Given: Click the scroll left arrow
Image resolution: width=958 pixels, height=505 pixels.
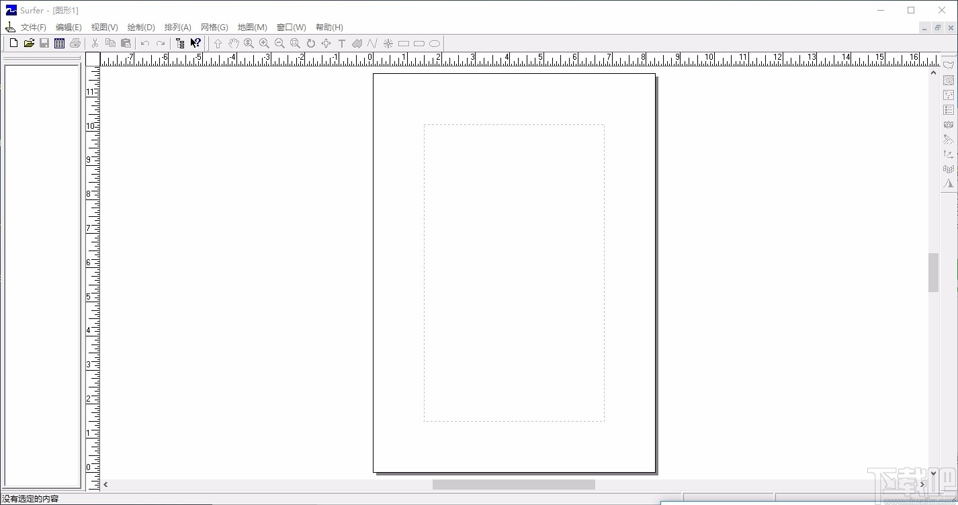Looking at the screenshot, I should pyautogui.click(x=105, y=484).
